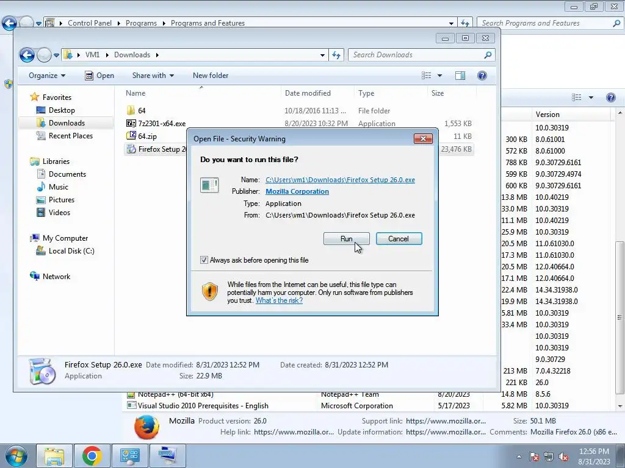Open the Organize menu

tap(46, 76)
